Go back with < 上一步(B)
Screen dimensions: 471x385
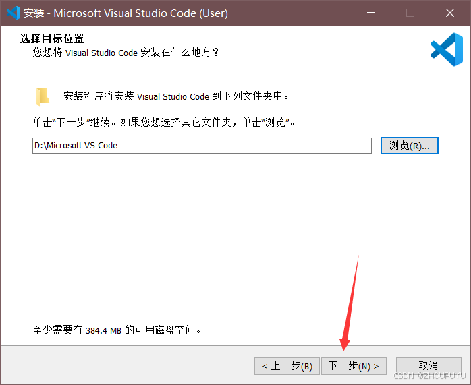(x=287, y=366)
